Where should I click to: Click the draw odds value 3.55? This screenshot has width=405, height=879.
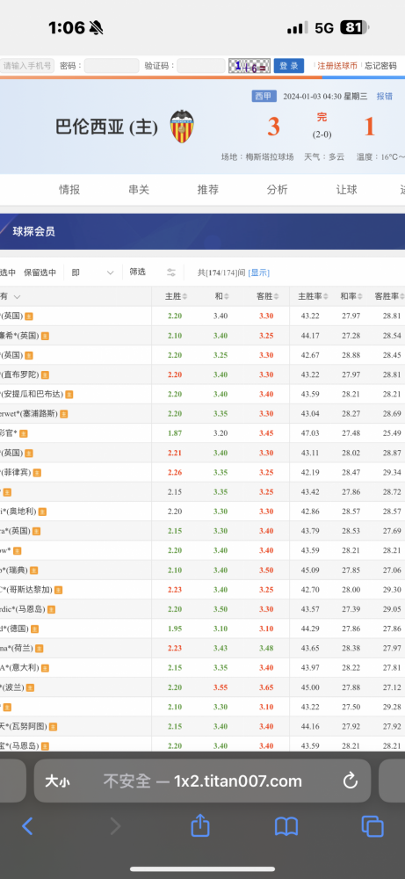(x=221, y=687)
